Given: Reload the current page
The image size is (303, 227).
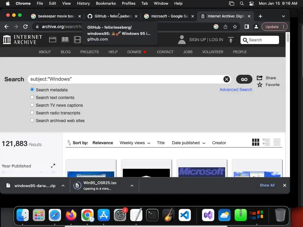Looking at the screenshot, I should click(x=25, y=27).
